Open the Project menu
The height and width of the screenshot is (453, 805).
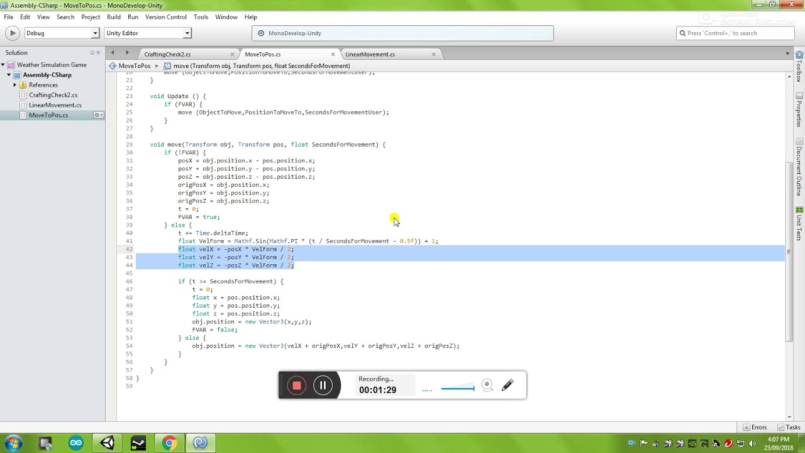point(91,17)
